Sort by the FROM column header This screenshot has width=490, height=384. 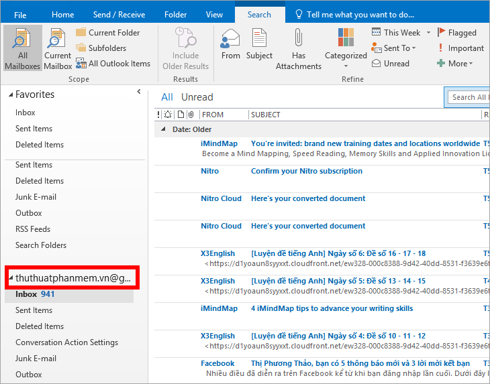pos(213,115)
